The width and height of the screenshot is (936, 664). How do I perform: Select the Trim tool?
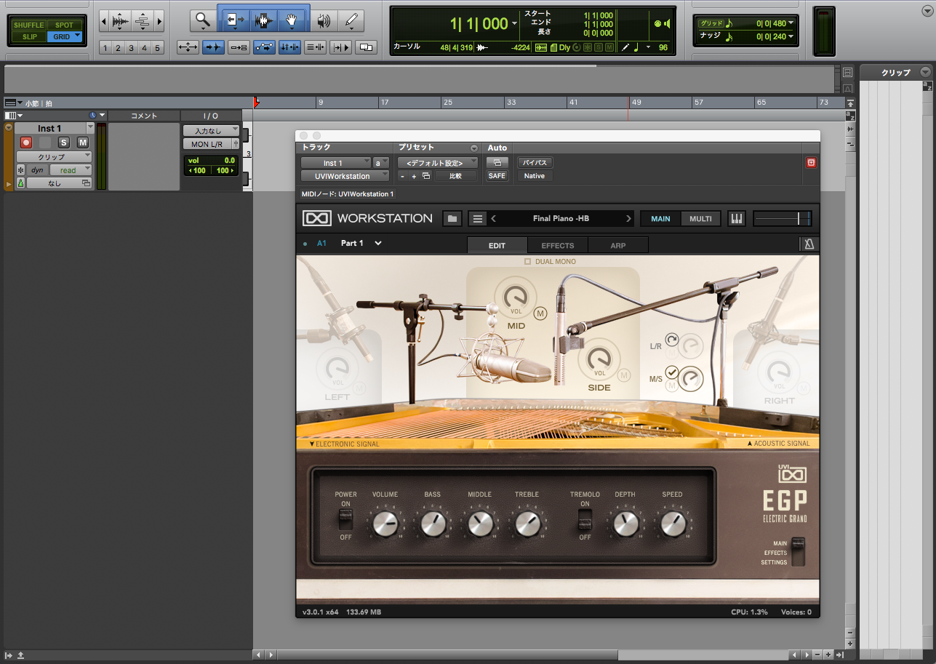click(x=235, y=21)
